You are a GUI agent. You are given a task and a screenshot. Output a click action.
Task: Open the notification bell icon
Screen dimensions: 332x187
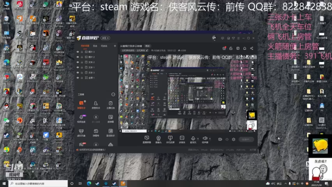tap(244, 48)
